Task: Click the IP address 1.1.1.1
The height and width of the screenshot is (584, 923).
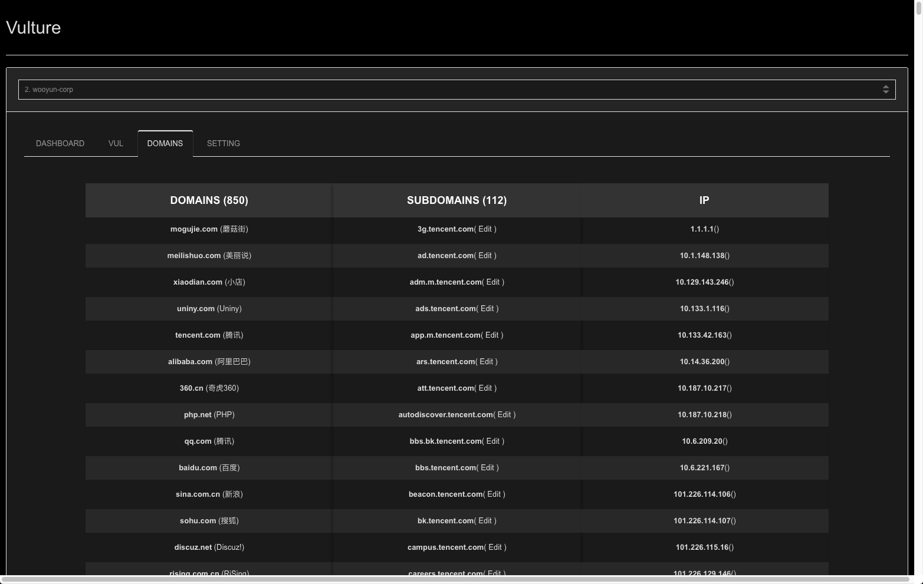Action: click(702, 229)
